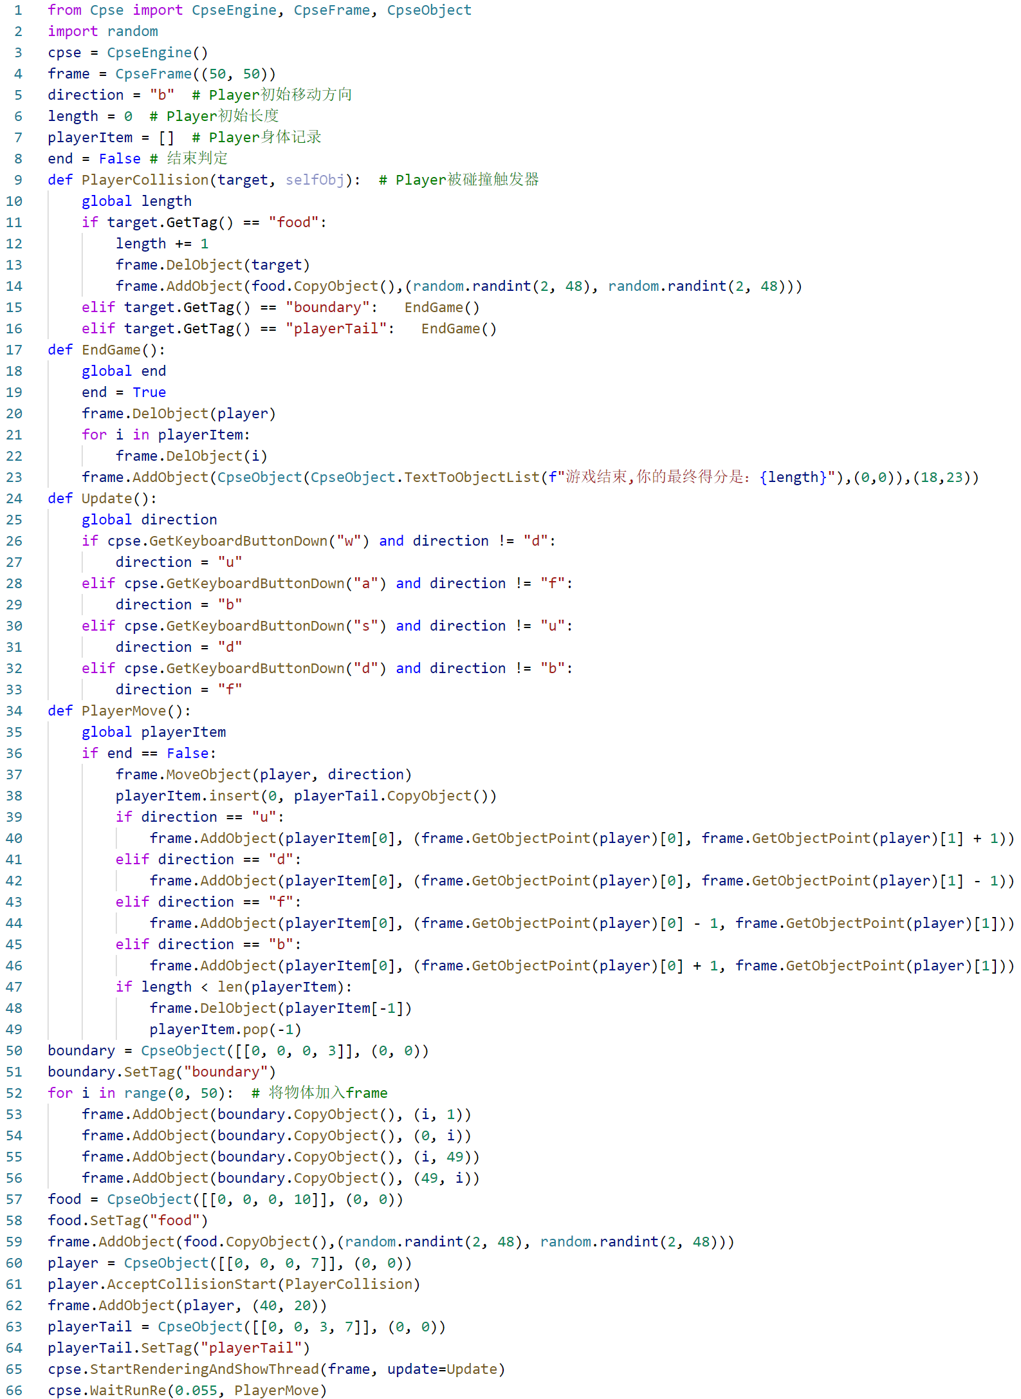Click "global direction" on line 25

(x=149, y=520)
